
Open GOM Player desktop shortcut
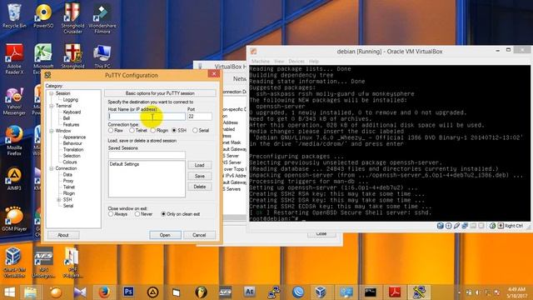coord(14,219)
